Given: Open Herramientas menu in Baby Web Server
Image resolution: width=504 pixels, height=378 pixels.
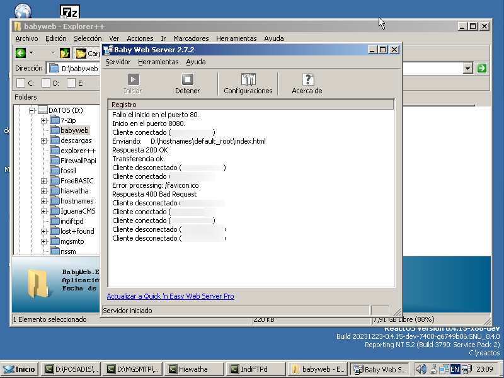Looking at the screenshot, I should pos(158,62).
